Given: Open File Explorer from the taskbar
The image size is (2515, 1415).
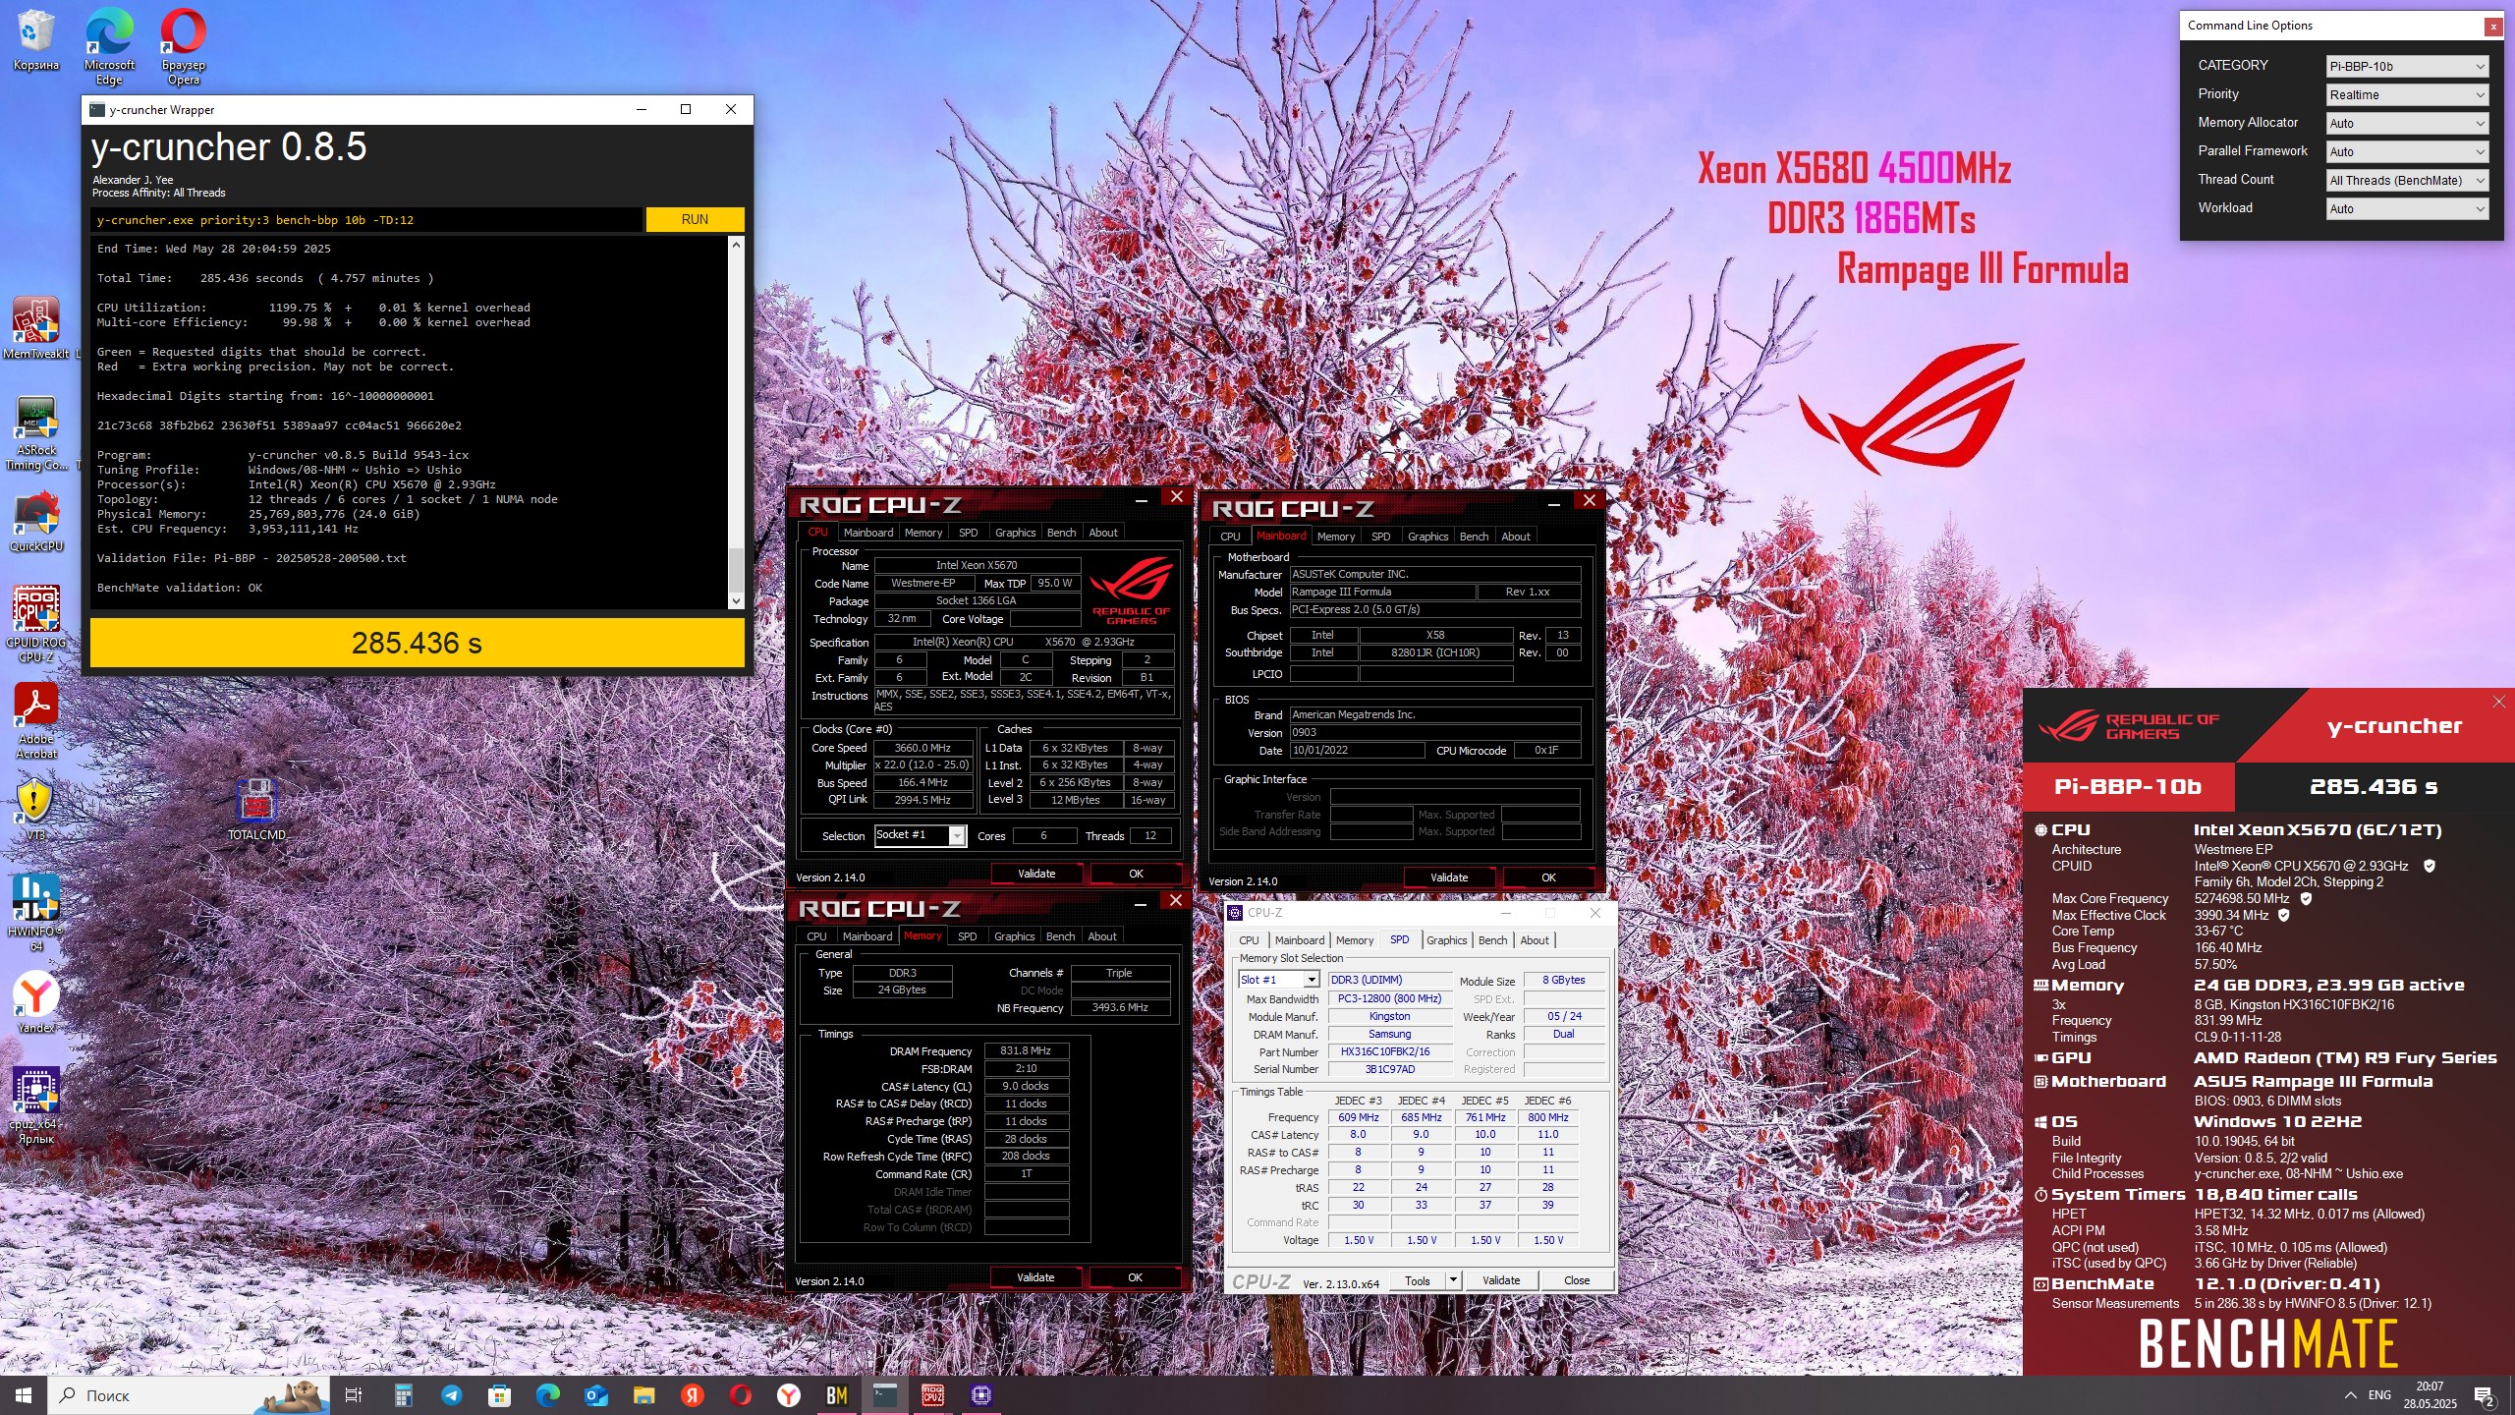Looking at the screenshot, I should tap(643, 1395).
